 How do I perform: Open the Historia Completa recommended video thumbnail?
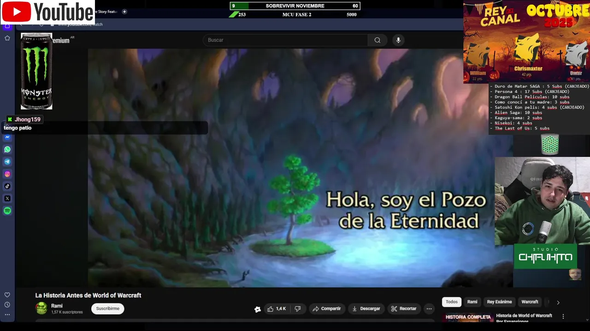(468, 317)
